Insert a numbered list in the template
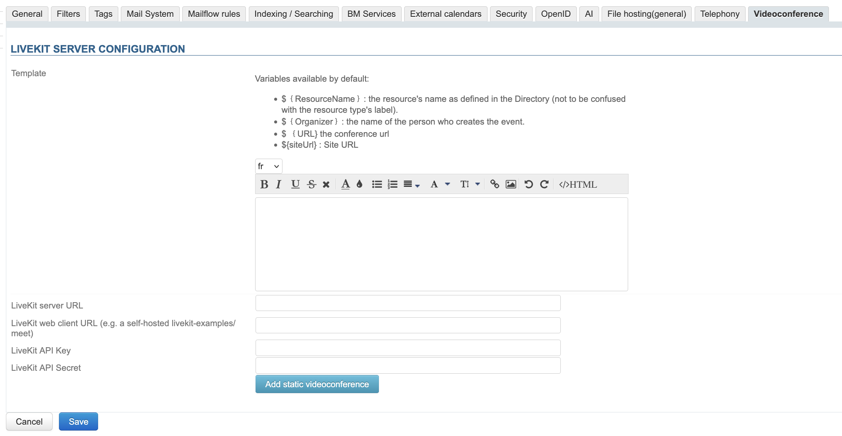Screen dimensions: 842x436 (392, 184)
